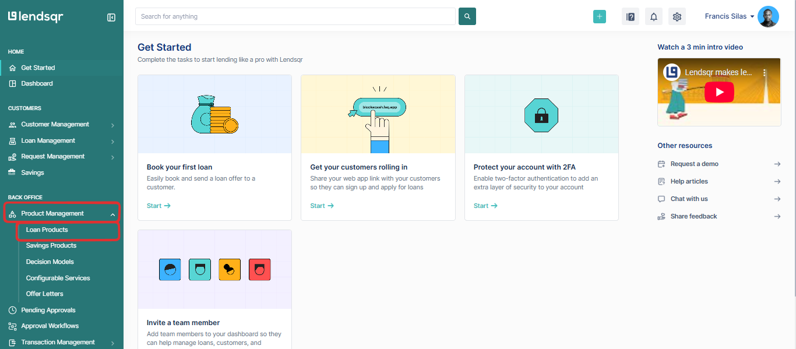Expand the Transaction Management chevron
The width and height of the screenshot is (796, 349).
112,344
